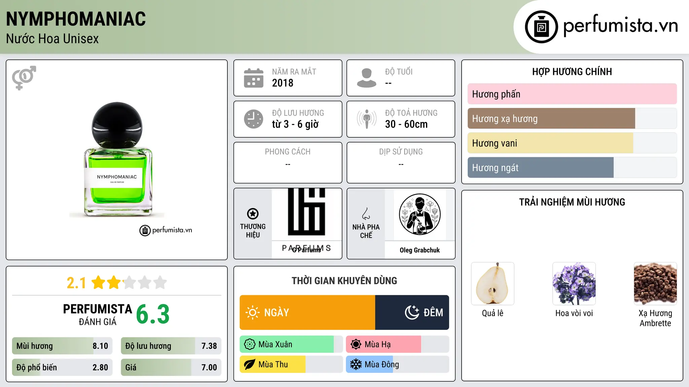
Task: Click the HỢP HƯƠNG CHÍNH heading
Action: click(572, 72)
